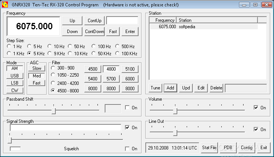Click the Edit station button
Viewport: 274px width, 157px height.
[201, 88]
